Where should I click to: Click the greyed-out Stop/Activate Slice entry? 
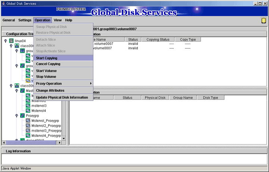click(x=64, y=51)
